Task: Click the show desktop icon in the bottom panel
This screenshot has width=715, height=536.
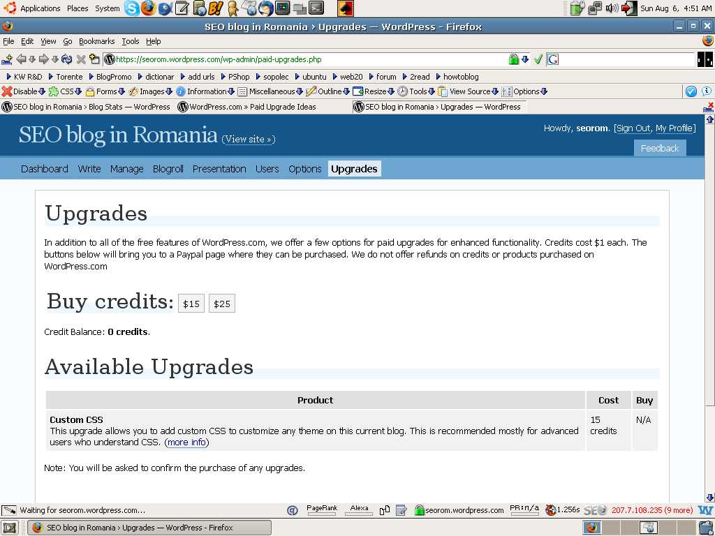Action: click(10, 528)
